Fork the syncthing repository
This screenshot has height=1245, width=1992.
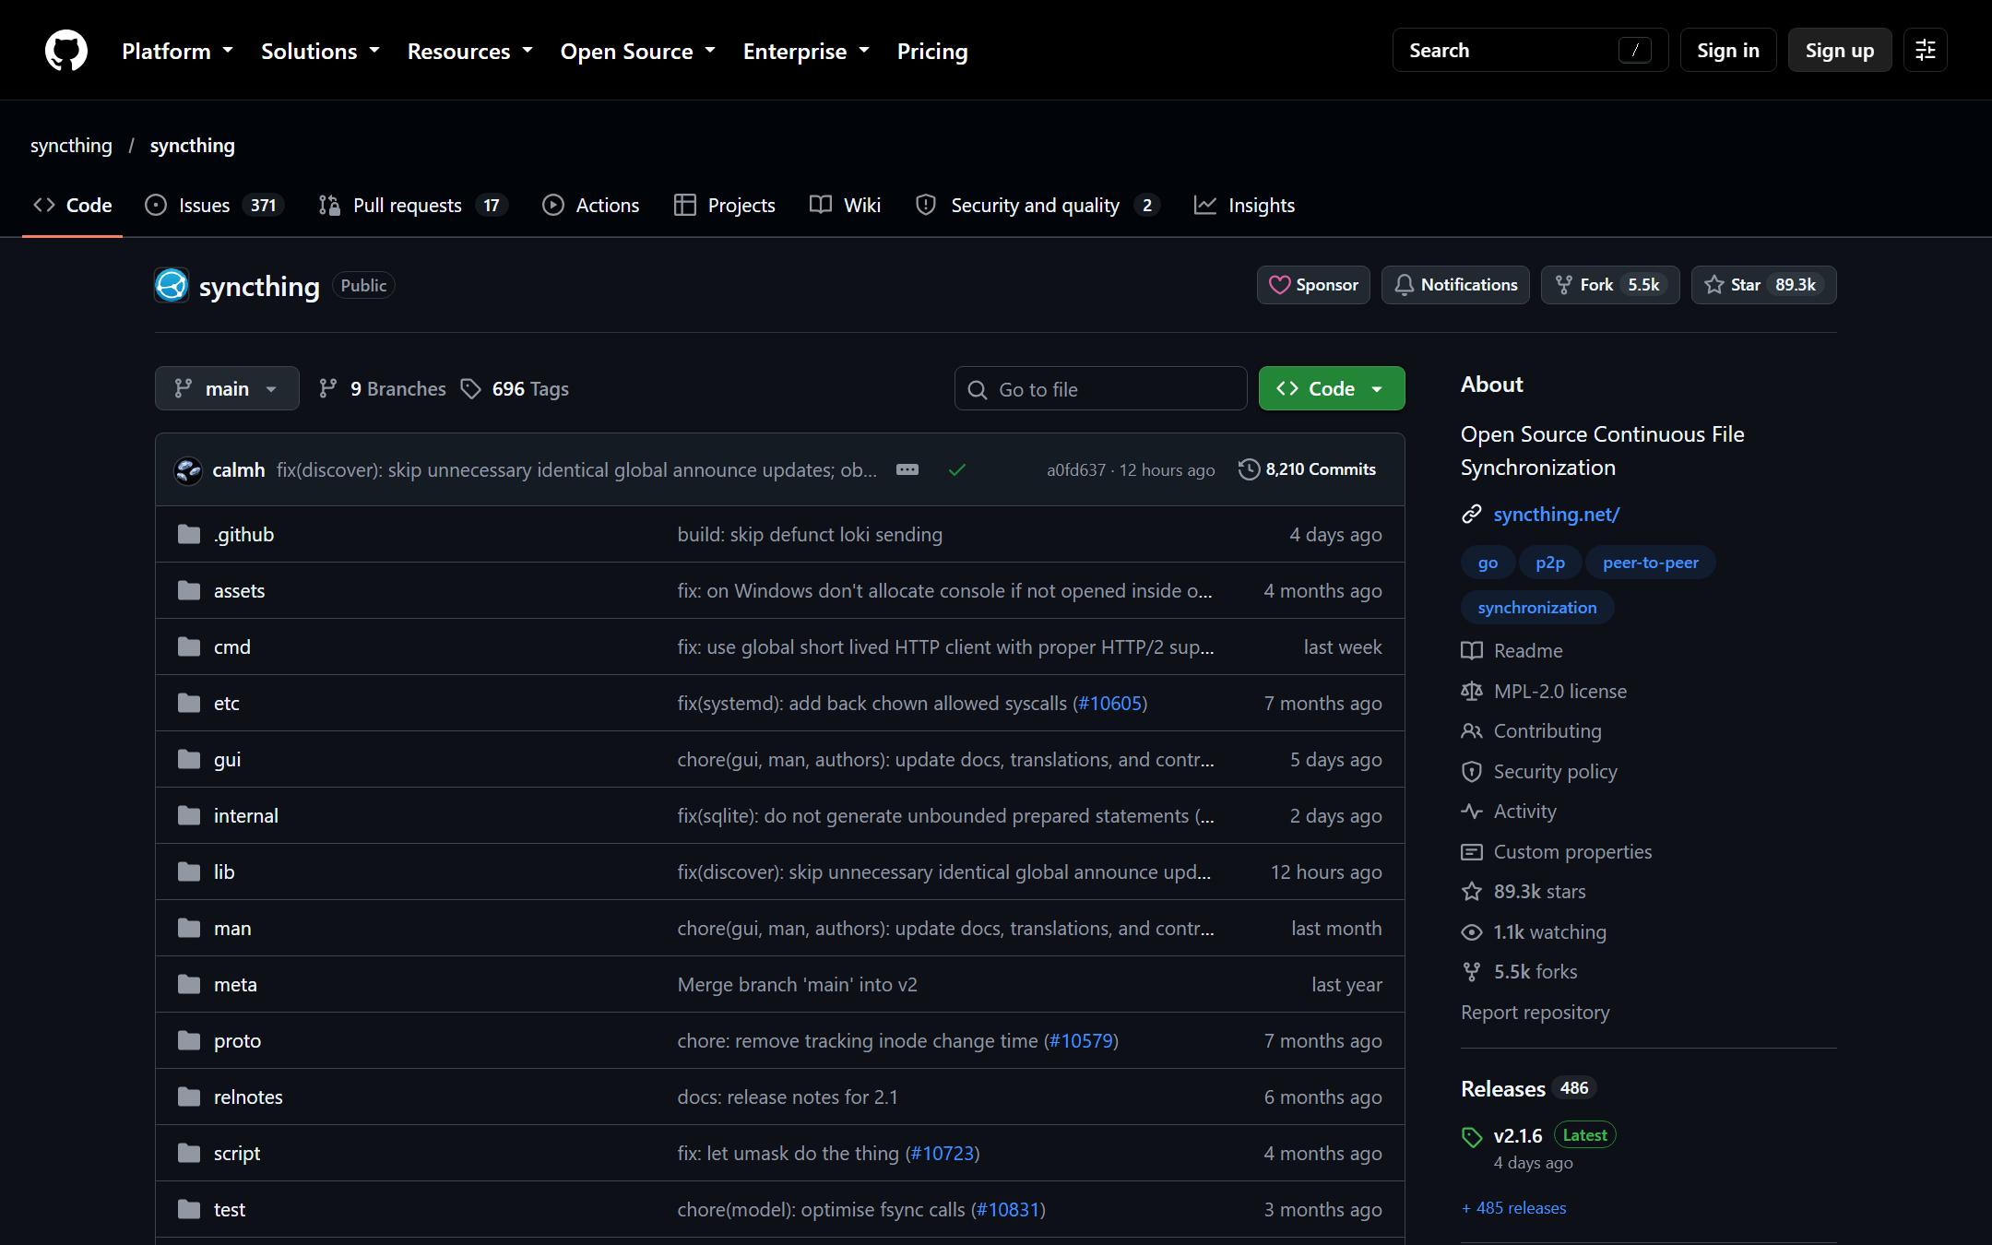click(1610, 285)
